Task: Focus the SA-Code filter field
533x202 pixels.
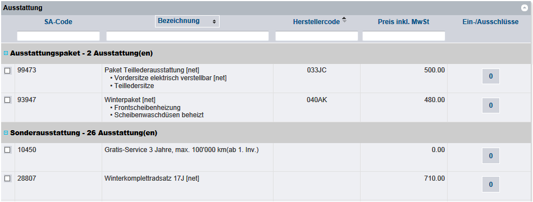Action: (58, 36)
